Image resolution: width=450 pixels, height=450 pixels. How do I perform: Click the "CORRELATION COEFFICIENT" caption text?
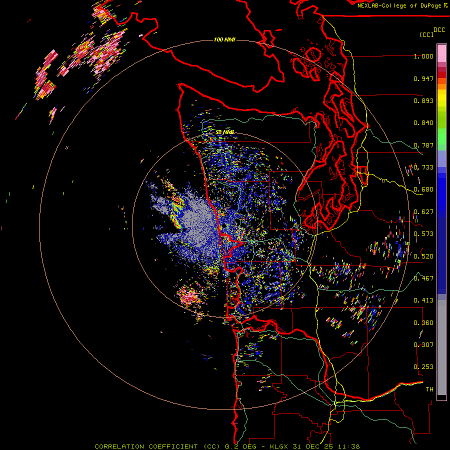coord(146,446)
